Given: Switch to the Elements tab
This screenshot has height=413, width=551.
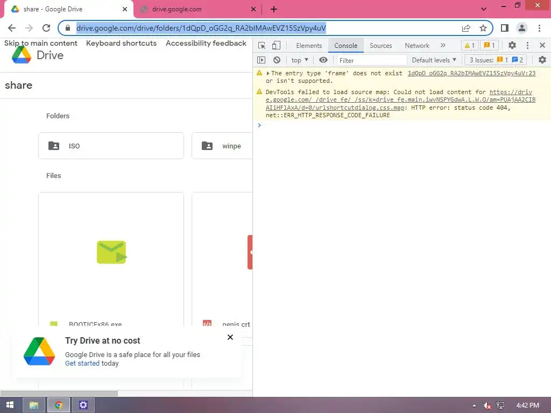Looking at the screenshot, I should (309, 46).
